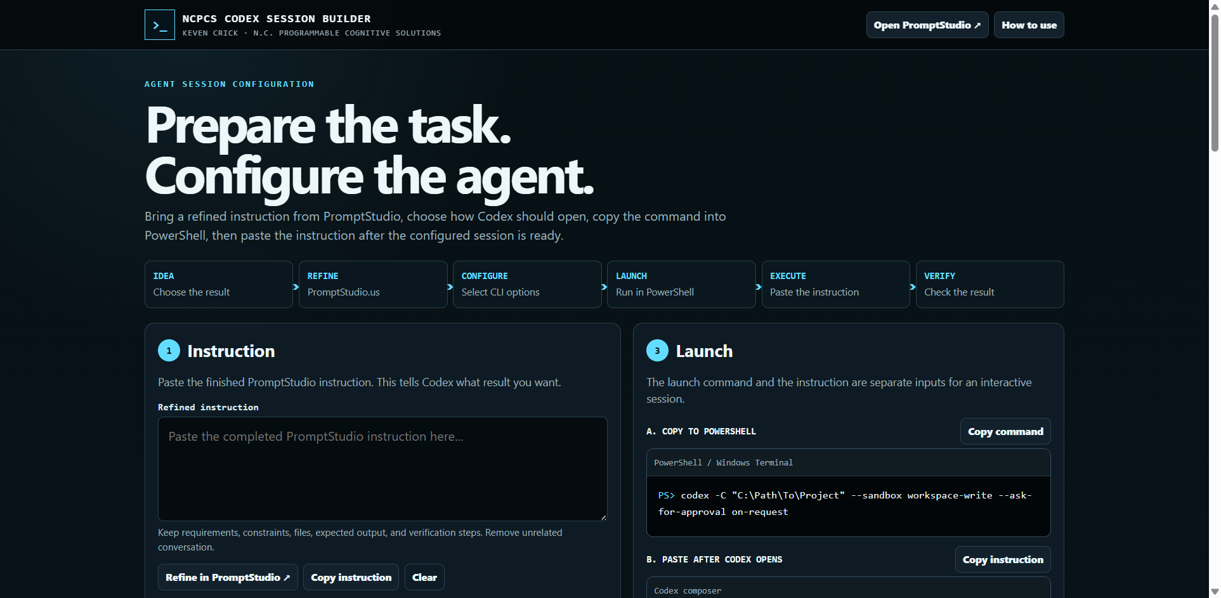The height and width of the screenshot is (598, 1221).
Task: Click the 'NCPCS CODEX SESSION BUILDER' title
Action: click(x=277, y=19)
